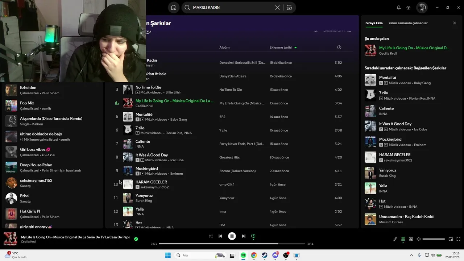This screenshot has width=464, height=261.
Task: Toggle the queue view icon
Action: coord(403,239)
